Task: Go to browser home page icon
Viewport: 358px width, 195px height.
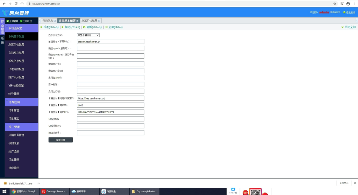Action: tap(22, 3)
